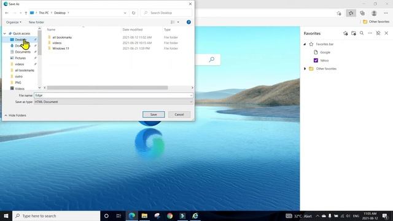Open Organize menu
Screen dimensions: 393x221
(x=14, y=22)
